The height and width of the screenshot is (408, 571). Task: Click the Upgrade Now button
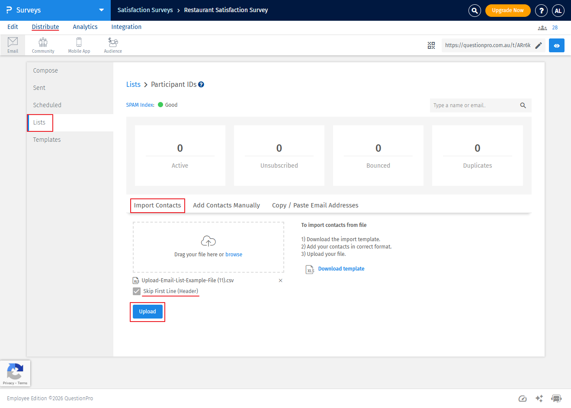pyautogui.click(x=507, y=10)
